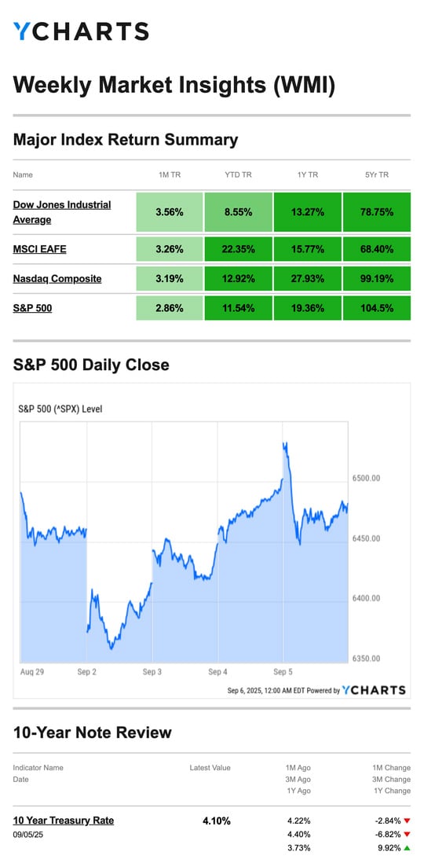Click the Nasdaq 5Yr TR 99.19% cell
The width and height of the screenshot is (424, 863).
pos(376,278)
